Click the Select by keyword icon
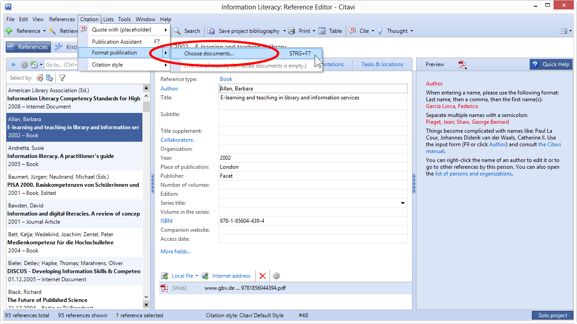 50,78
